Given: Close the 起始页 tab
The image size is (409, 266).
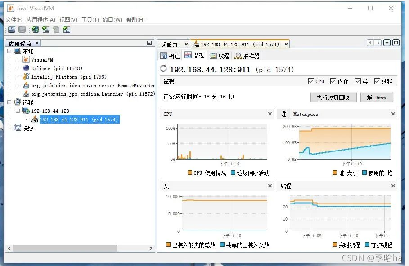Looking at the screenshot, I should 186,44.
